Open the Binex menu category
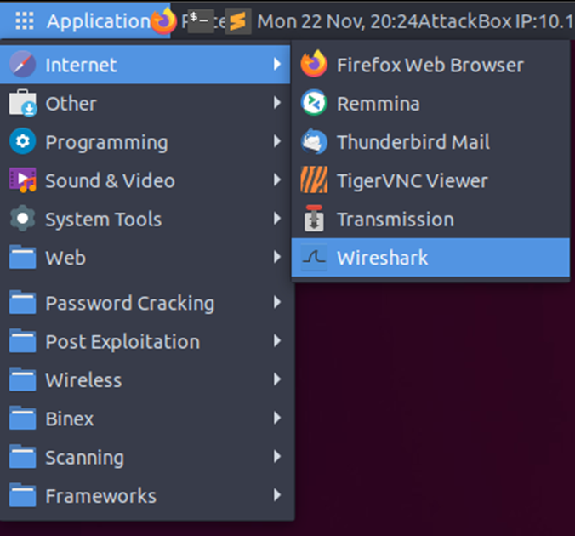 click(145, 419)
